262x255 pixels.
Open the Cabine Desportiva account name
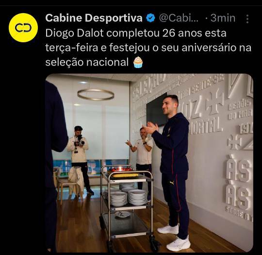point(94,18)
